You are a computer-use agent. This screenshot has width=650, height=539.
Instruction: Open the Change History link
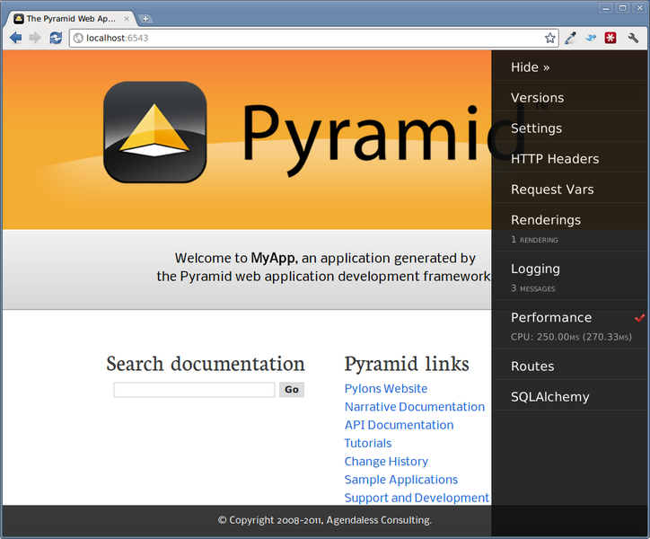[x=386, y=462]
